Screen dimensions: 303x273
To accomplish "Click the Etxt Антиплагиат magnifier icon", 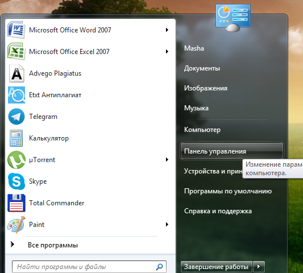I will 16,95.
